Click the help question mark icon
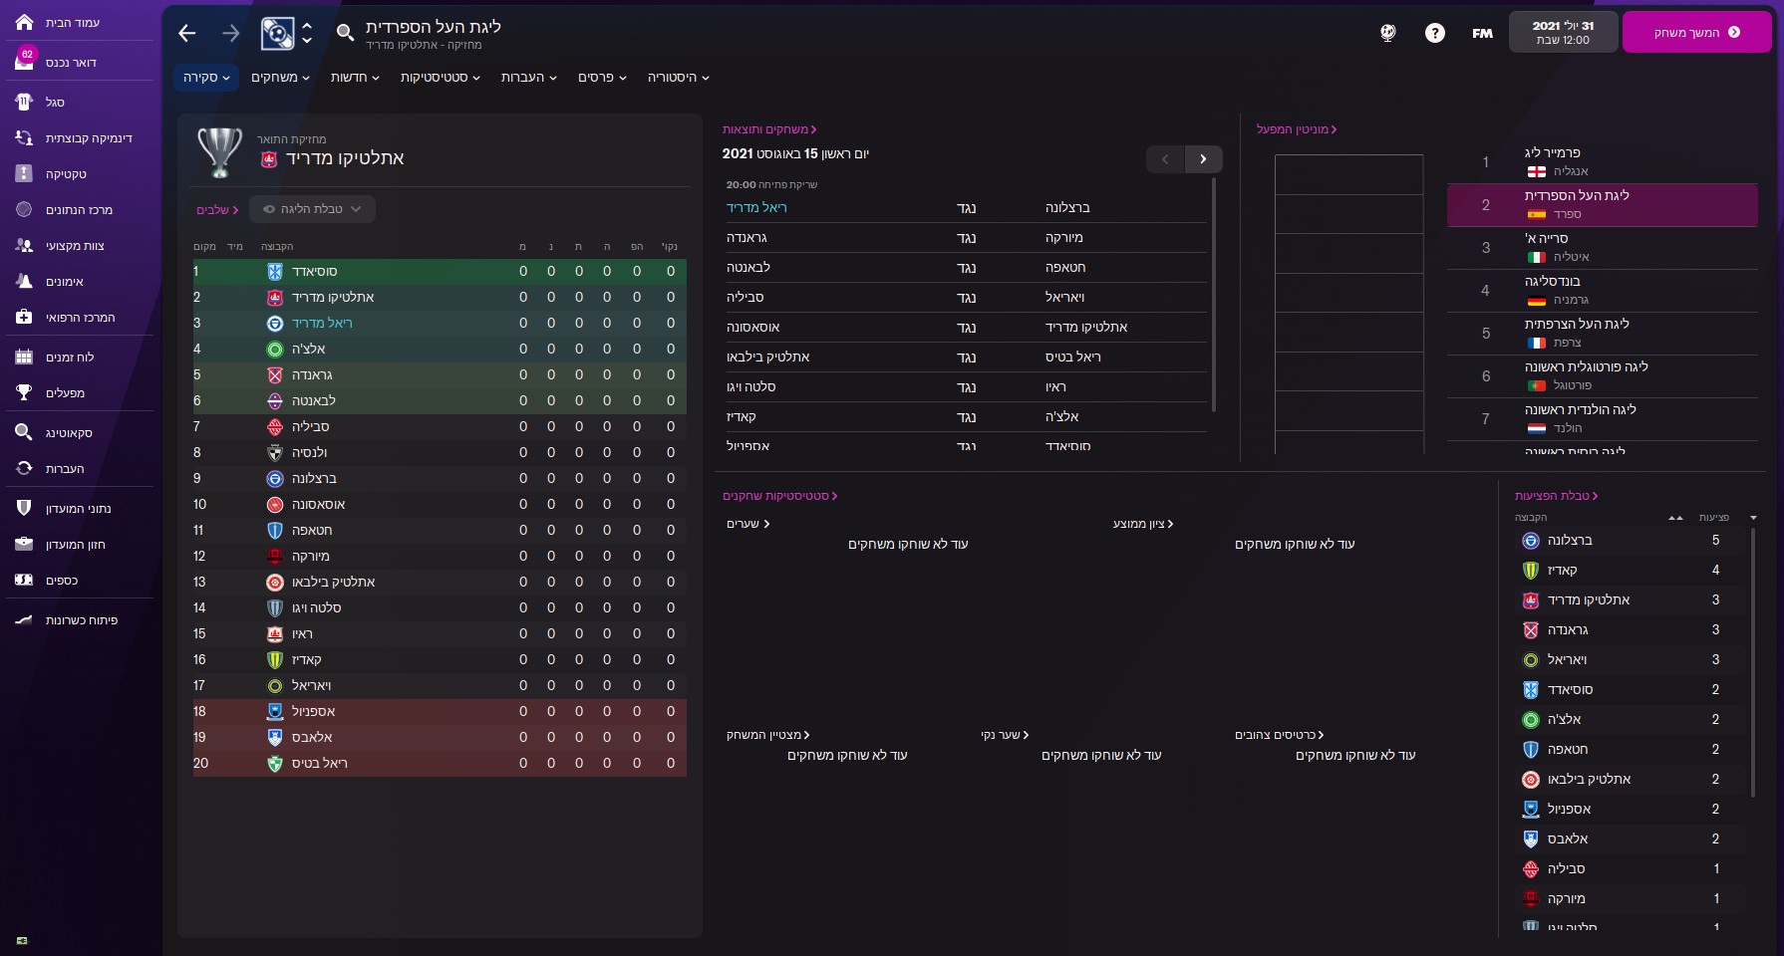 tap(1435, 33)
